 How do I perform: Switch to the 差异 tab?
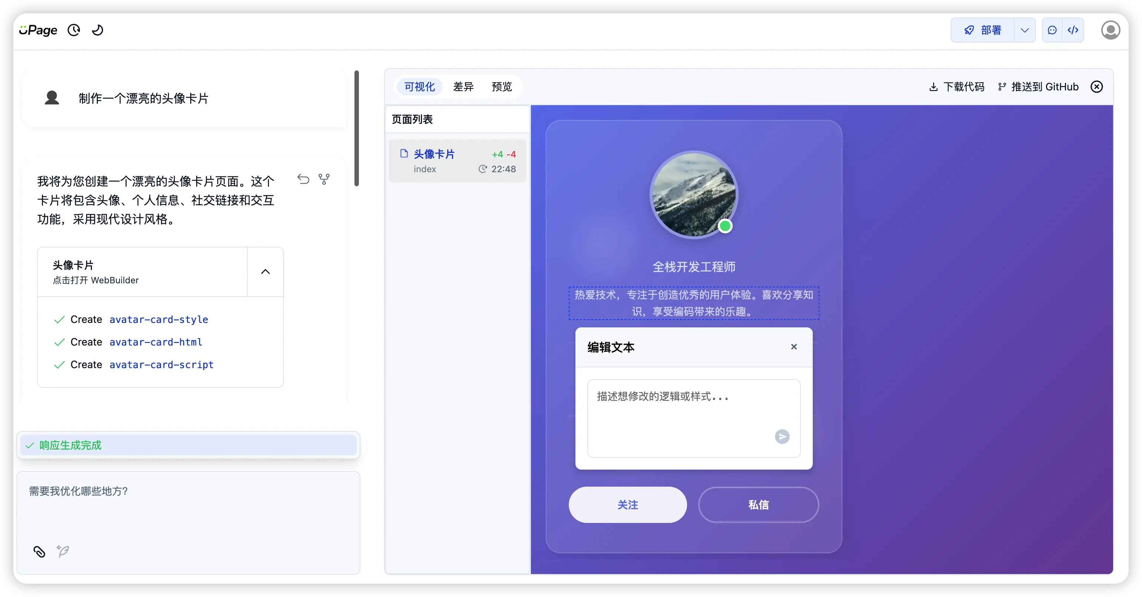tap(463, 87)
